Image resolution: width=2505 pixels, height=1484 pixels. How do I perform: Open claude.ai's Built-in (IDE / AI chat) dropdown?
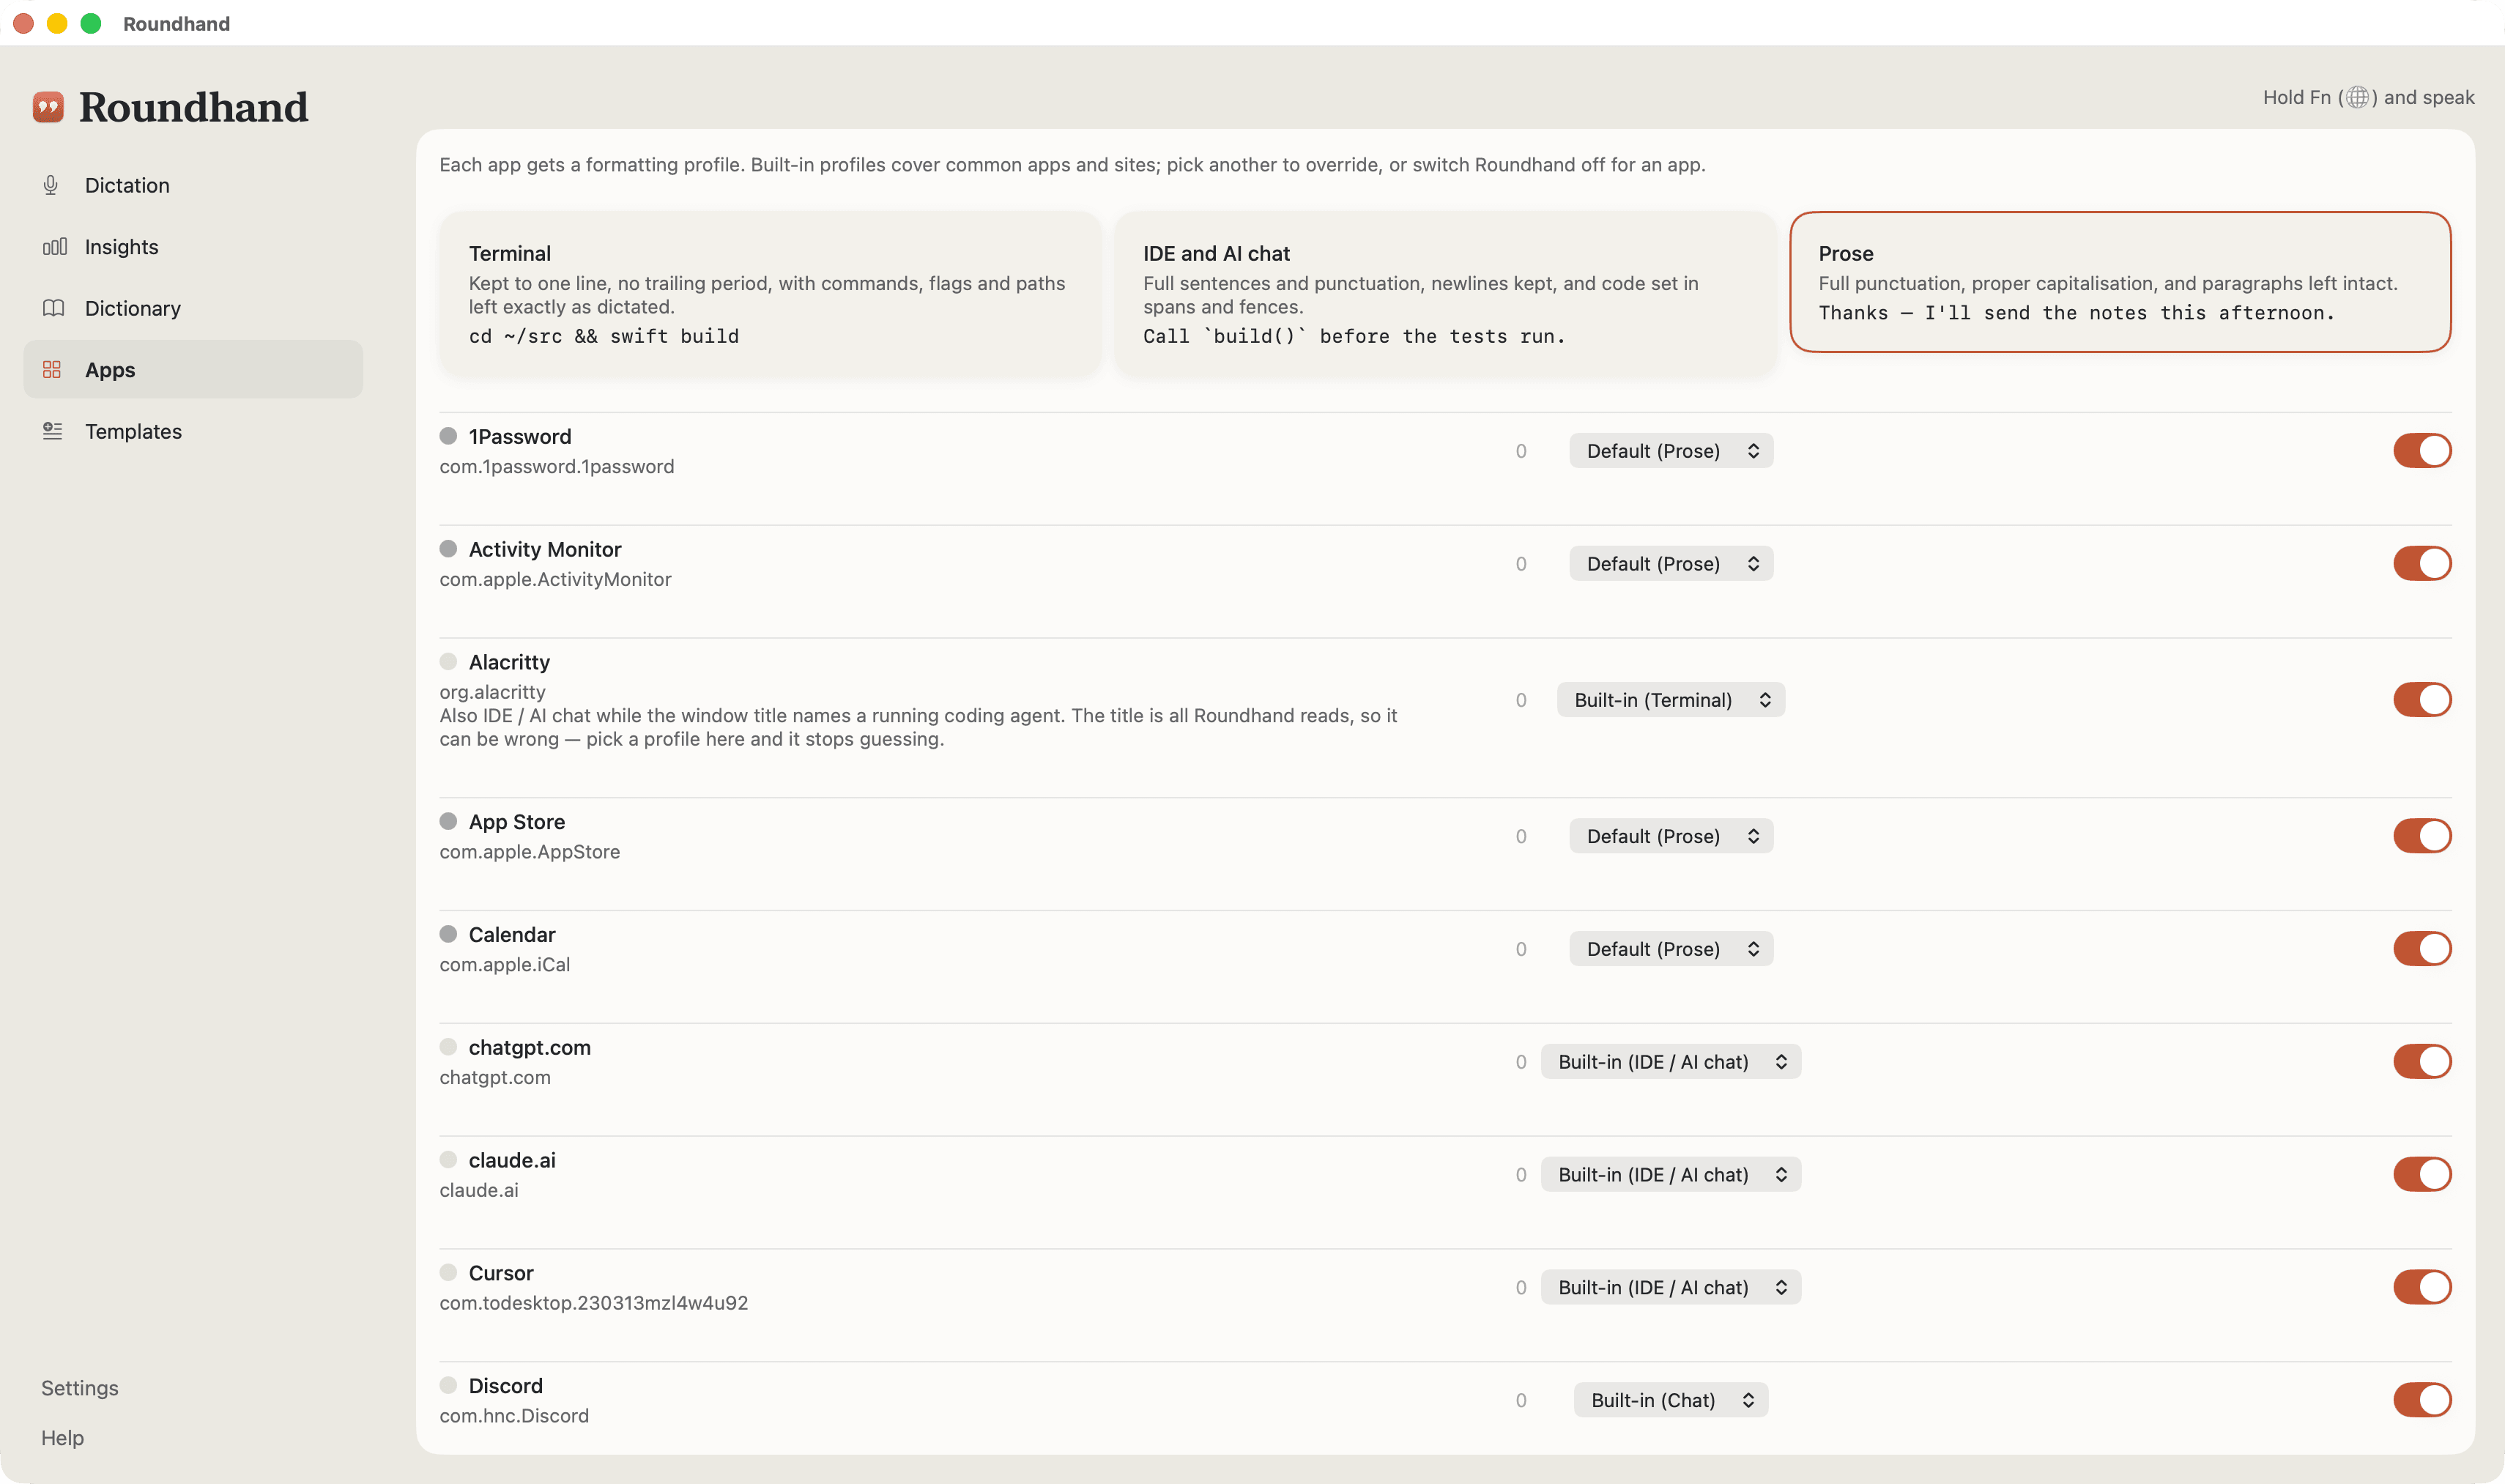click(x=1671, y=1175)
